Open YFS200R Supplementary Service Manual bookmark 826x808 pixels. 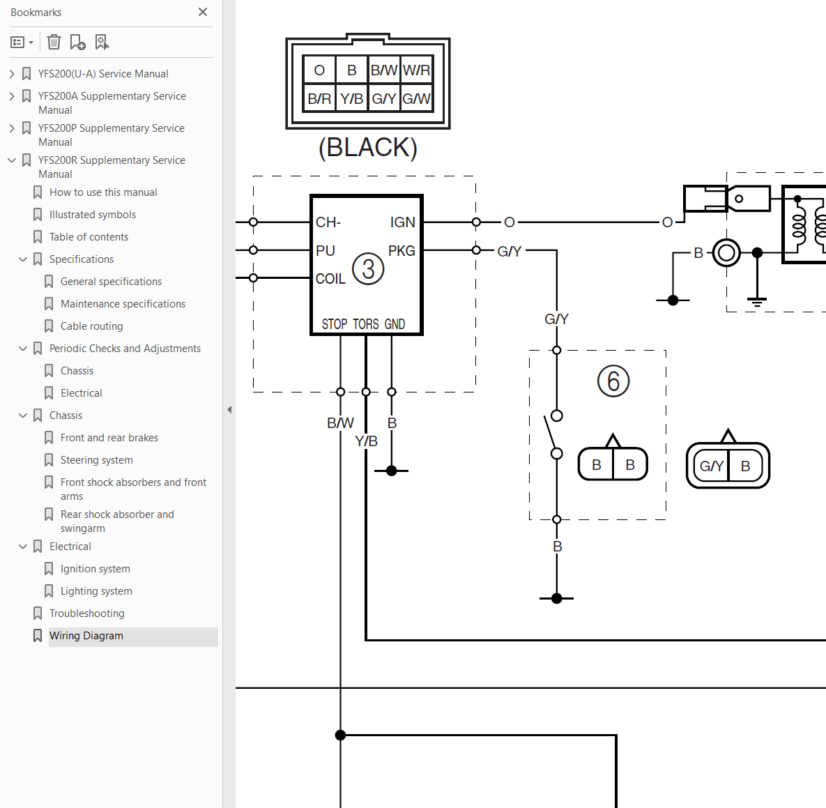[x=112, y=167]
